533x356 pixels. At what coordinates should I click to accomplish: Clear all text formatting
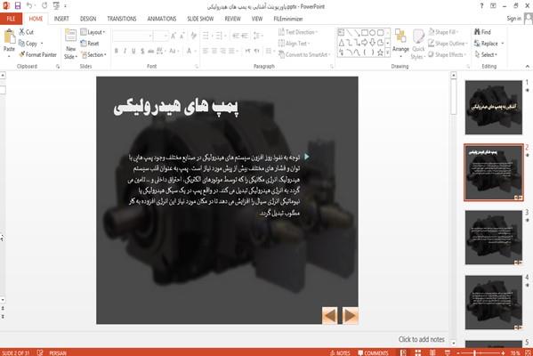pos(193,36)
